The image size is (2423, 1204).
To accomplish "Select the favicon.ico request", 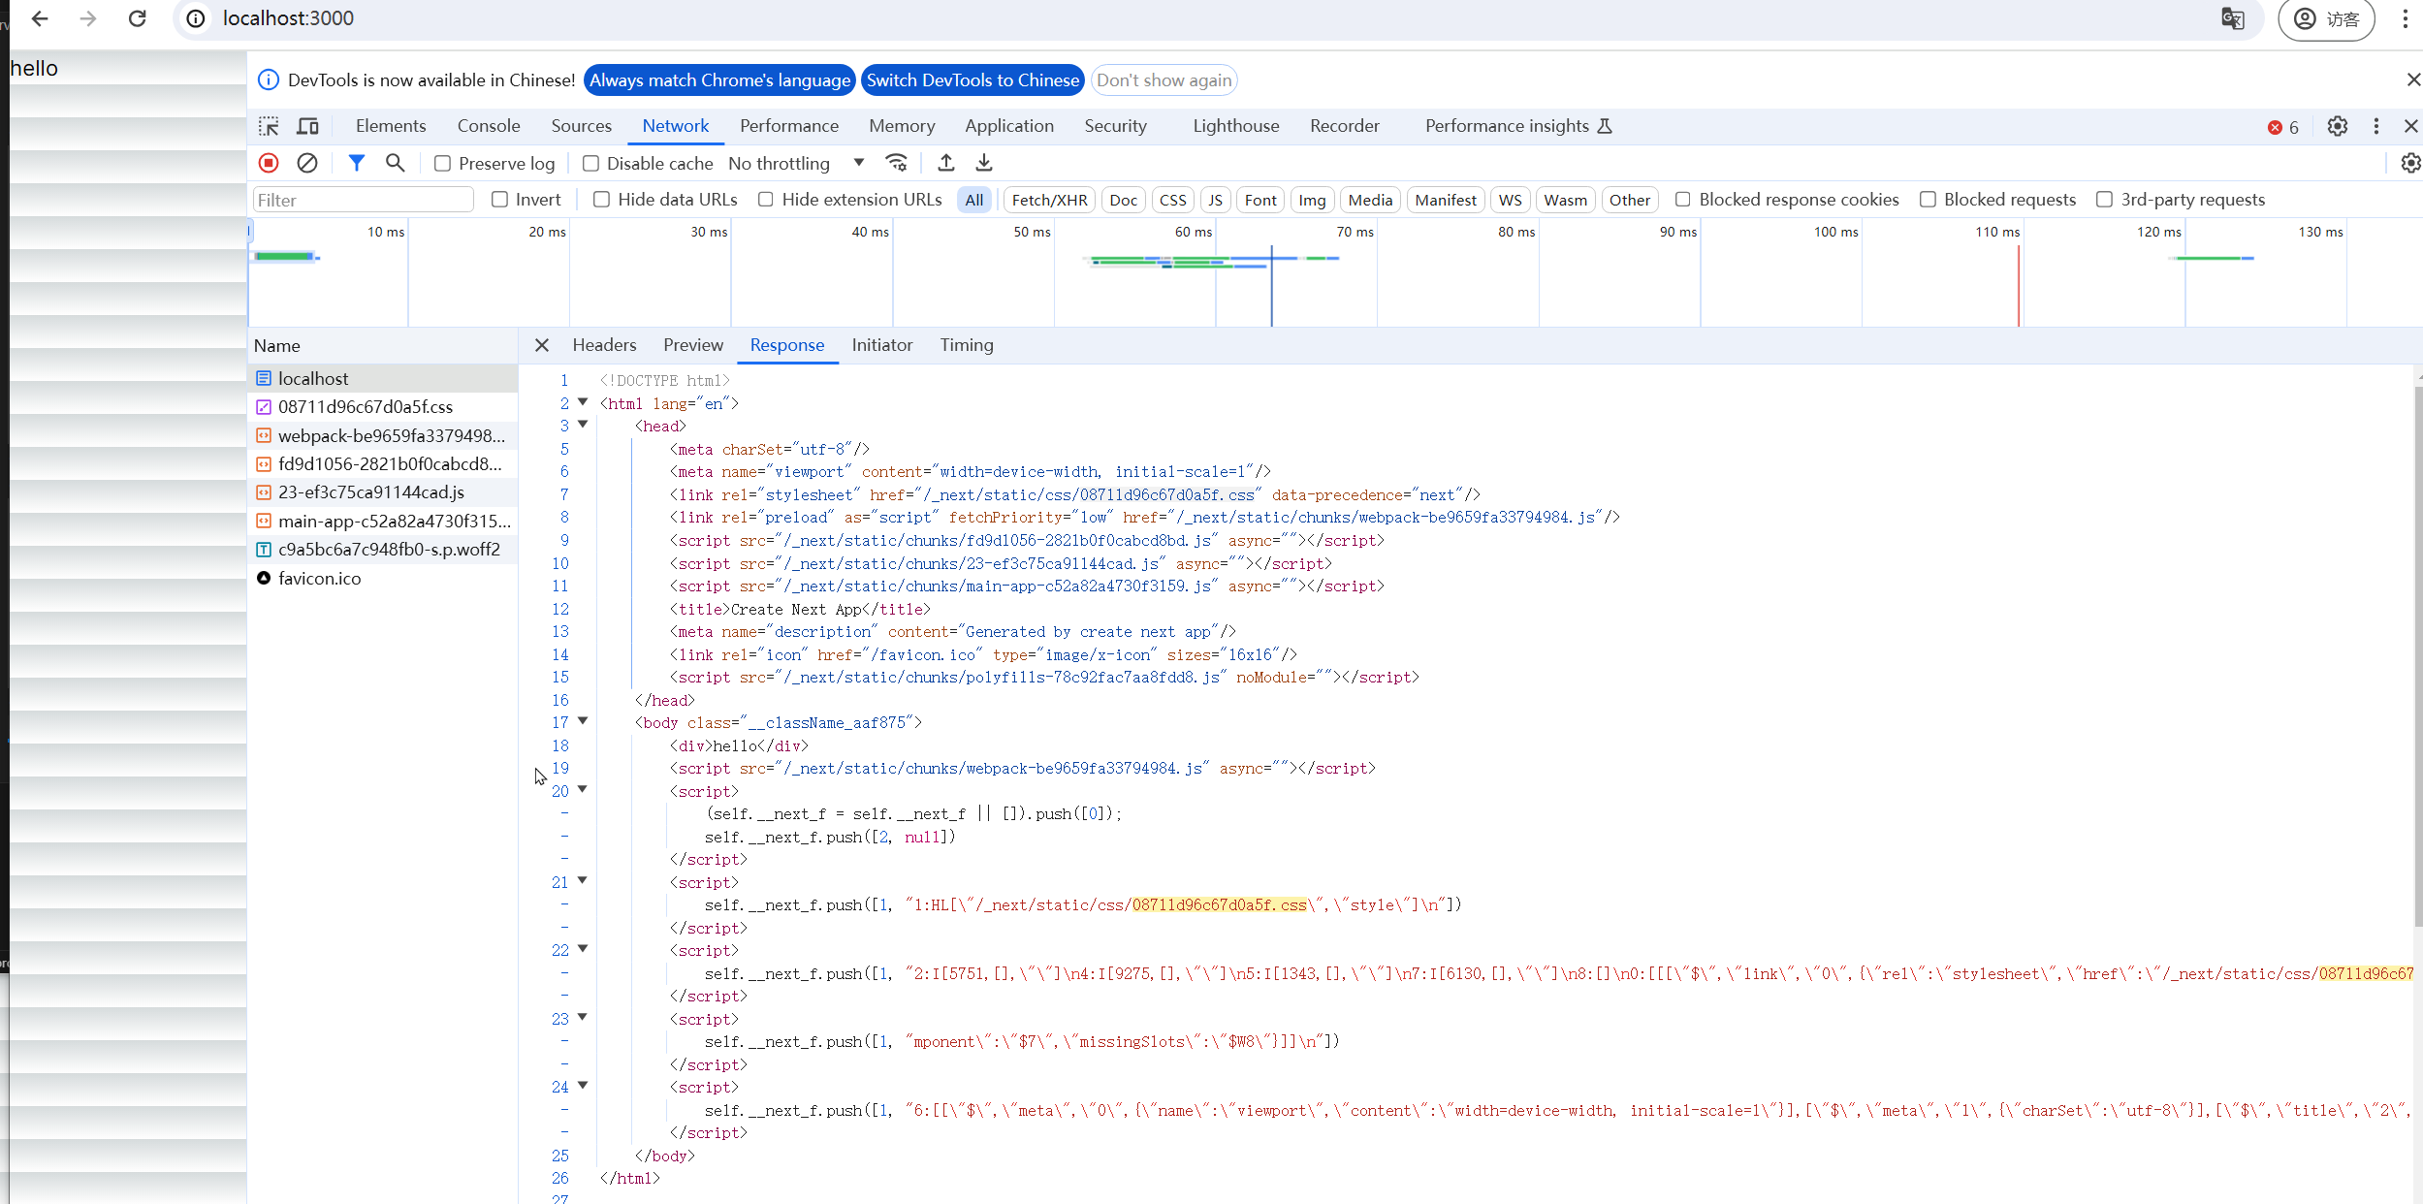I will 383,578.
